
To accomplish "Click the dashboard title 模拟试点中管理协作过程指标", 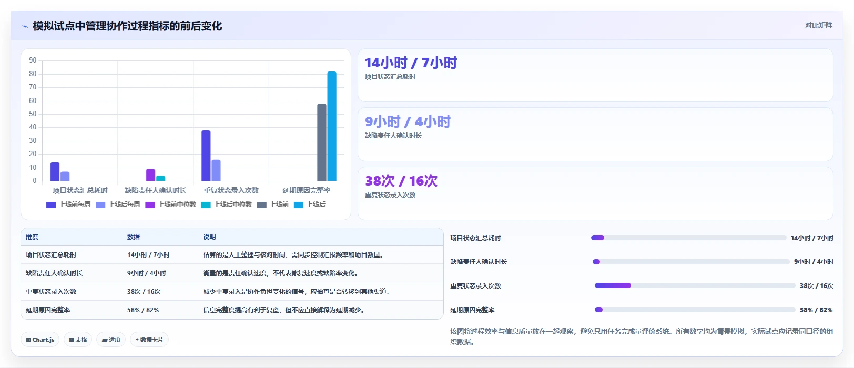I will pyautogui.click(x=127, y=26).
